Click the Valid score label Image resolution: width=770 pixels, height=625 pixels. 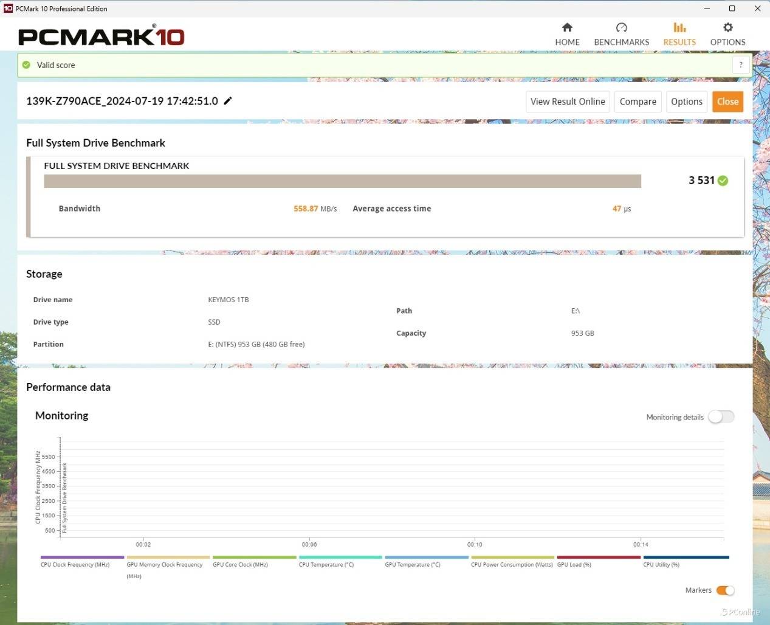pyautogui.click(x=56, y=65)
